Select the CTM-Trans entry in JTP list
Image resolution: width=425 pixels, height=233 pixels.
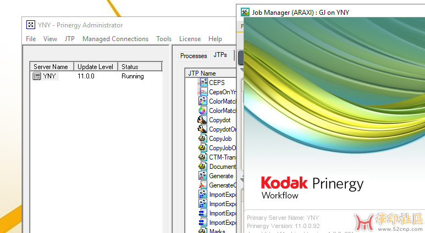pyautogui.click(x=223, y=157)
